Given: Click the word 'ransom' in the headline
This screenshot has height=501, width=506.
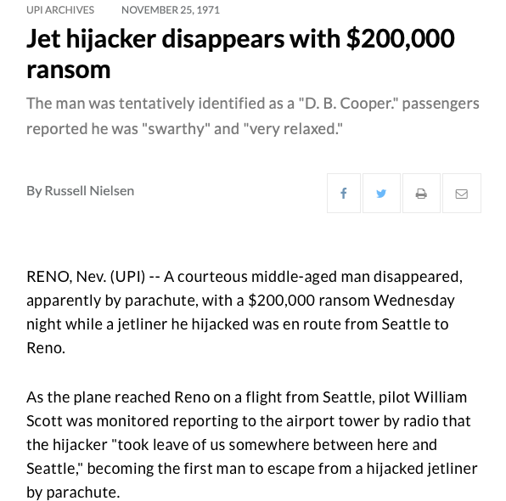Looking at the screenshot, I should coord(69,70).
